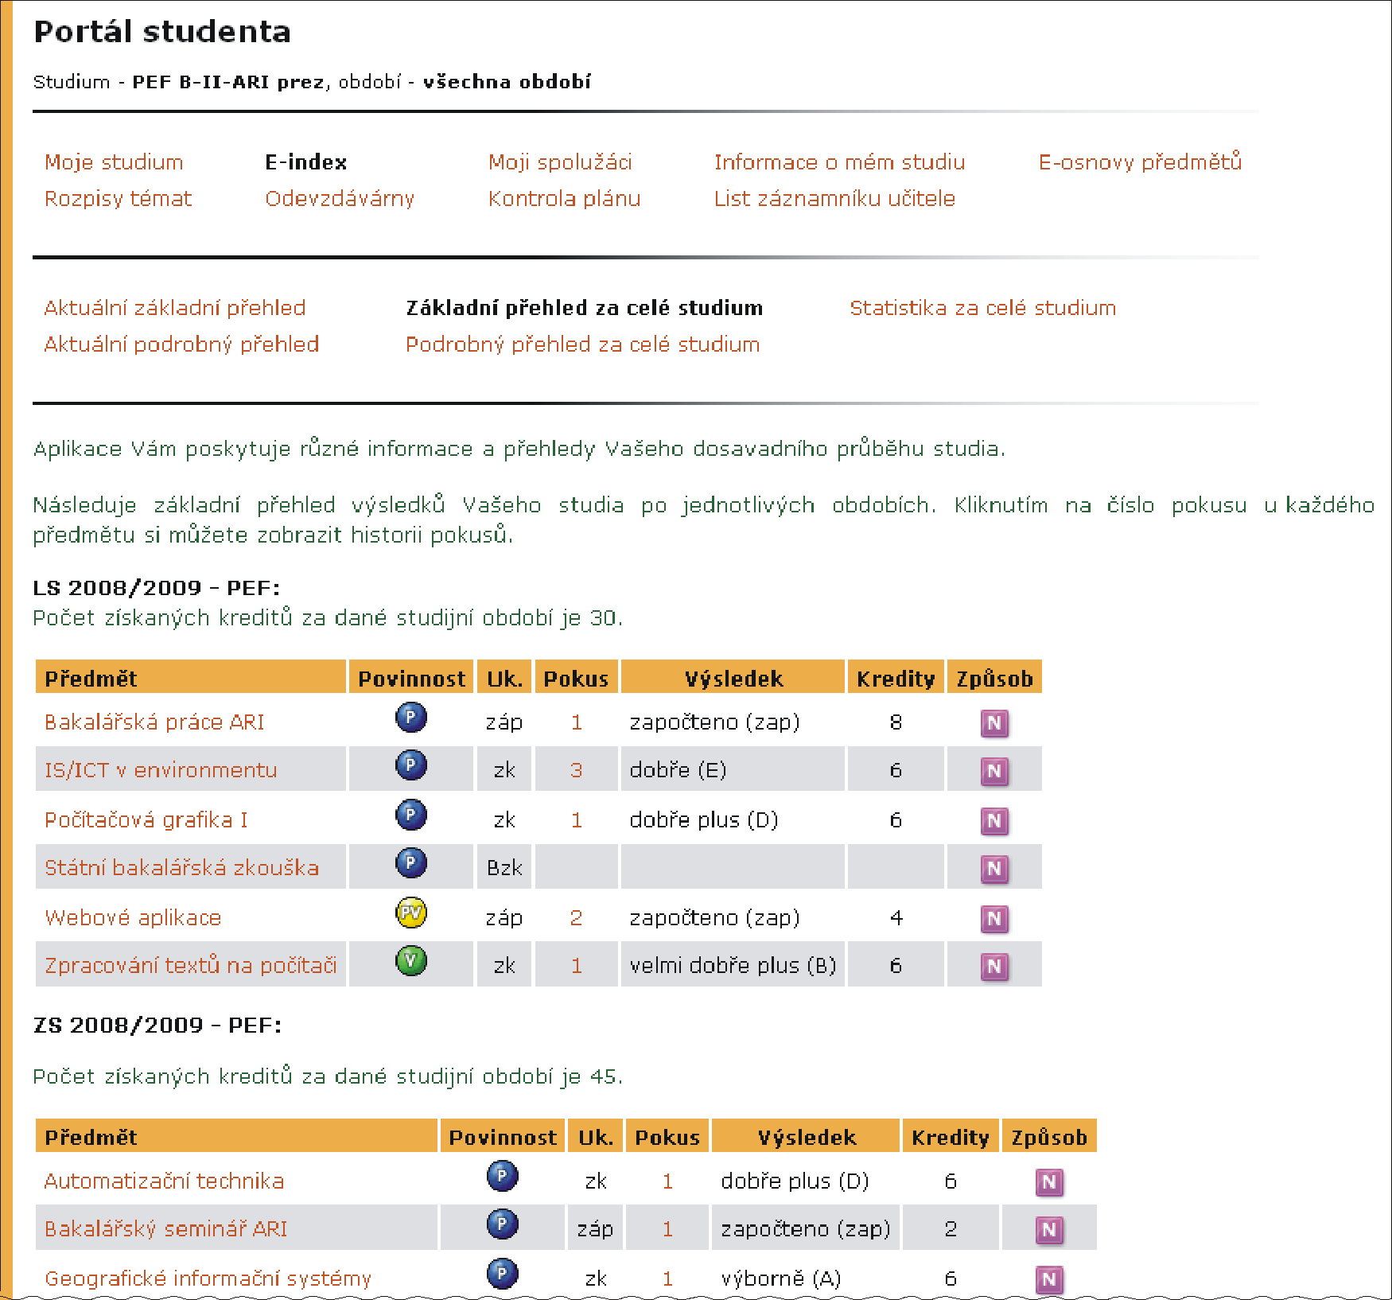Switch to Aktuální podrobný přehled

pyautogui.click(x=181, y=344)
